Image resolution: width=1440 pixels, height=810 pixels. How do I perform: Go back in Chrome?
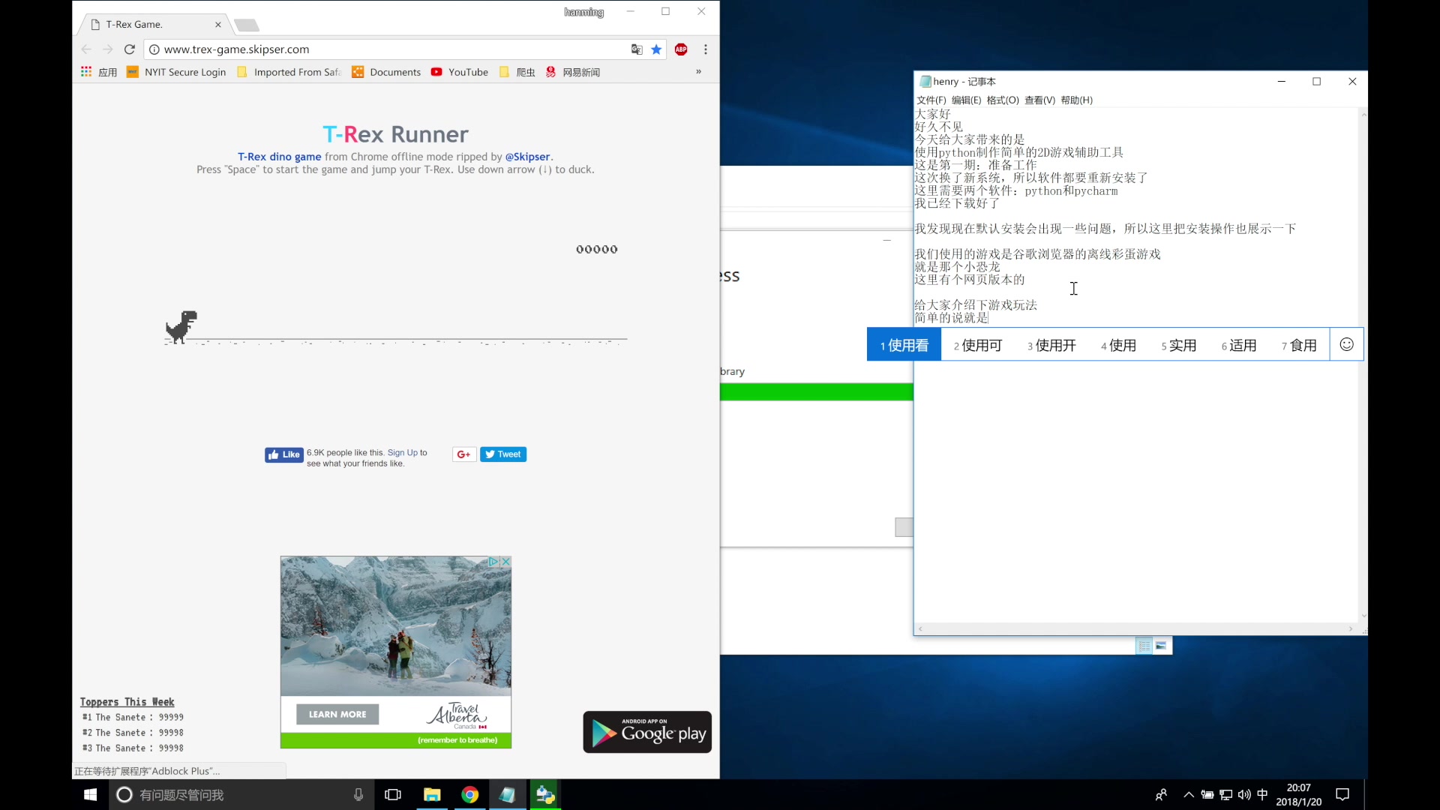tap(86, 49)
